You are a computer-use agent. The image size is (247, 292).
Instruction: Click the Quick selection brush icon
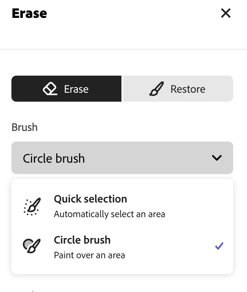[x=31, y=206]
